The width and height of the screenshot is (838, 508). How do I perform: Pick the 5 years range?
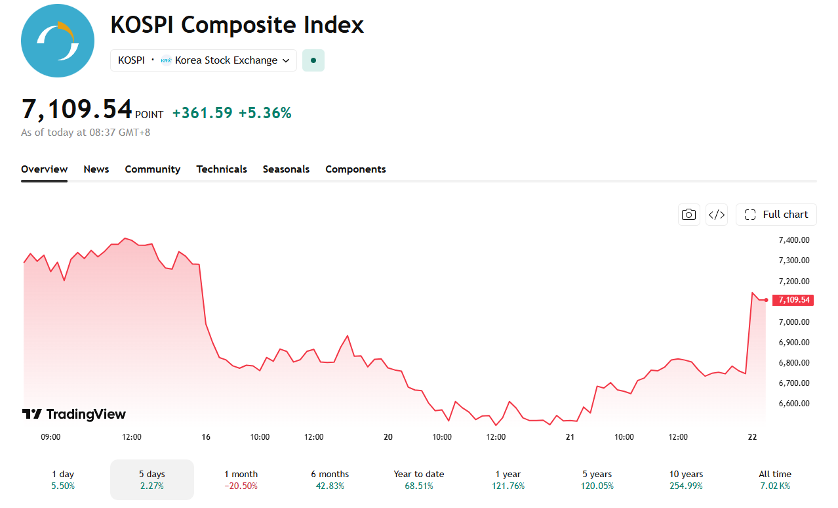coord(597,480)
